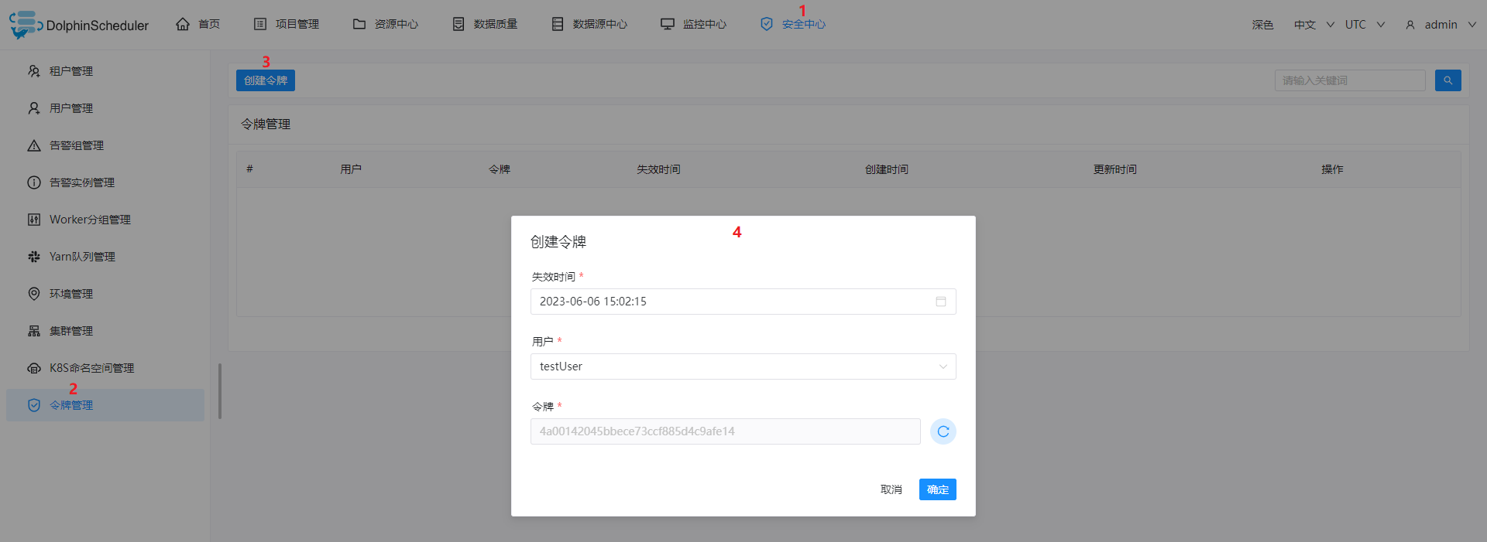
Task: Regenerate the token with the refresh icon
Action: [943, 431]
